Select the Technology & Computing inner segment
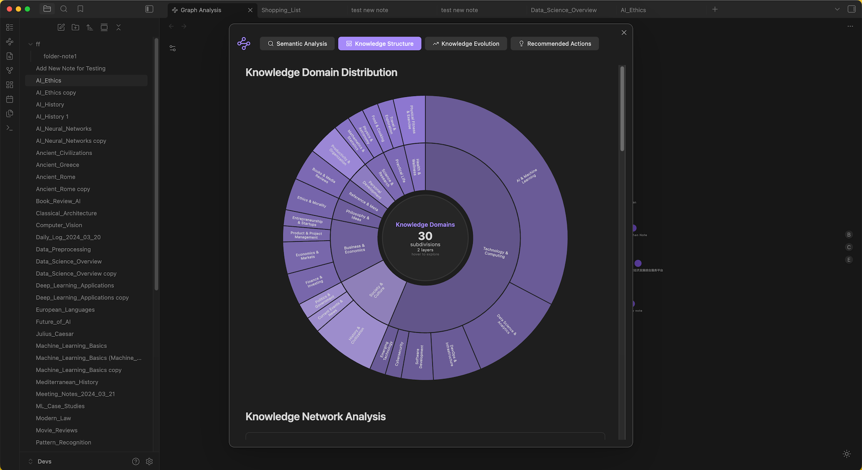The height and width of the screenshot is (470, 862). click(495, 252)
